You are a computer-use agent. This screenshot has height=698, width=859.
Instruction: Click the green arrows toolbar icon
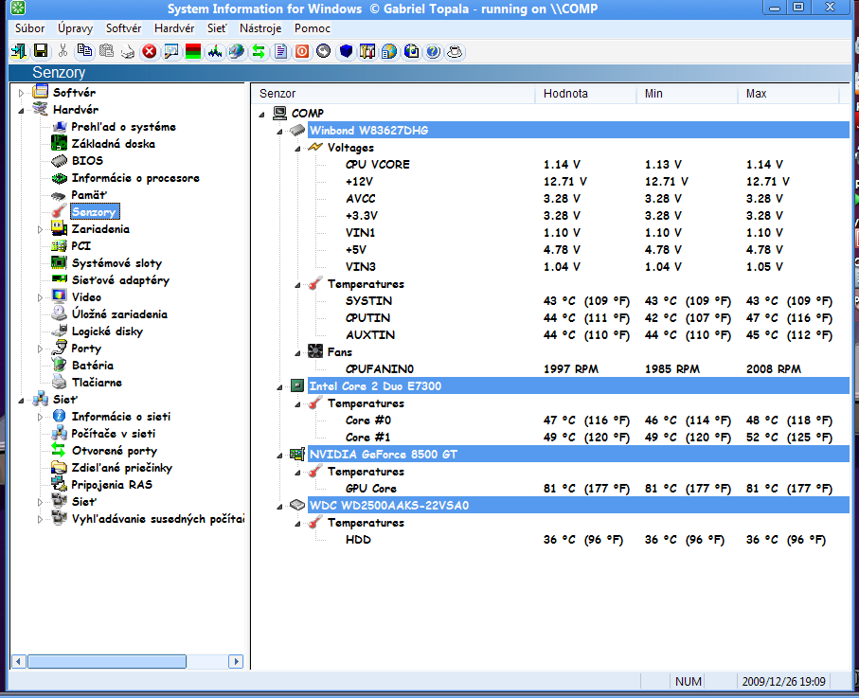[258, 51]
